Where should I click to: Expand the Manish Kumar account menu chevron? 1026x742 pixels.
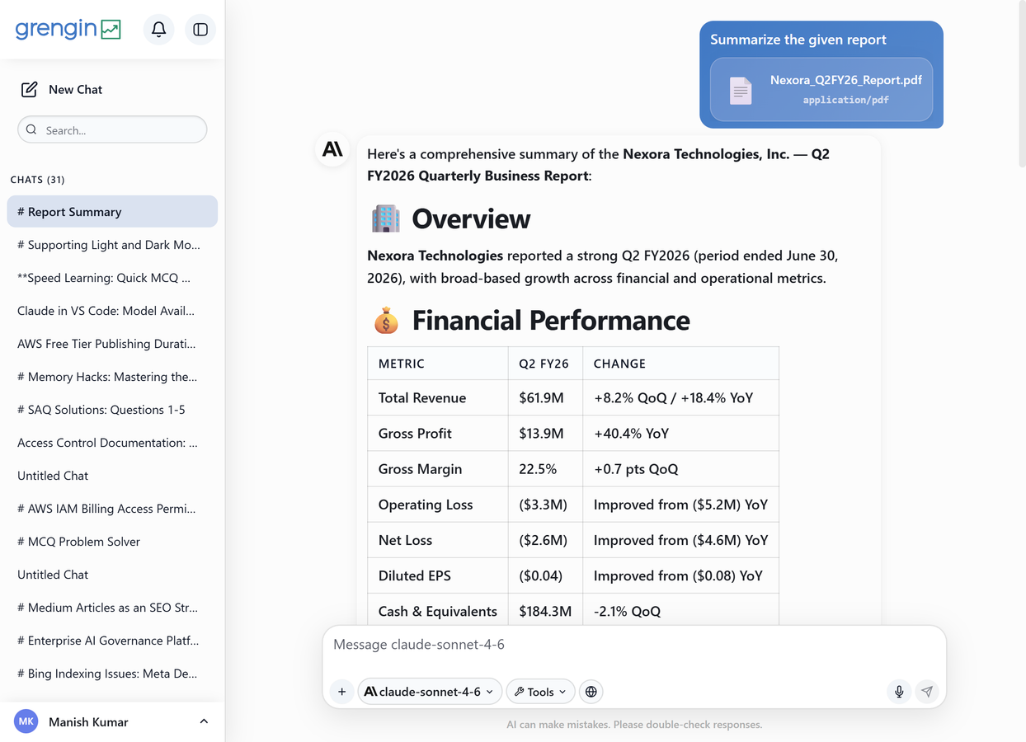click(x=204, y=721)
